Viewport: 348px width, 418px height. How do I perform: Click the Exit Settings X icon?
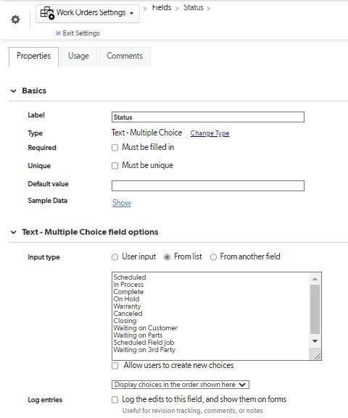58,33
